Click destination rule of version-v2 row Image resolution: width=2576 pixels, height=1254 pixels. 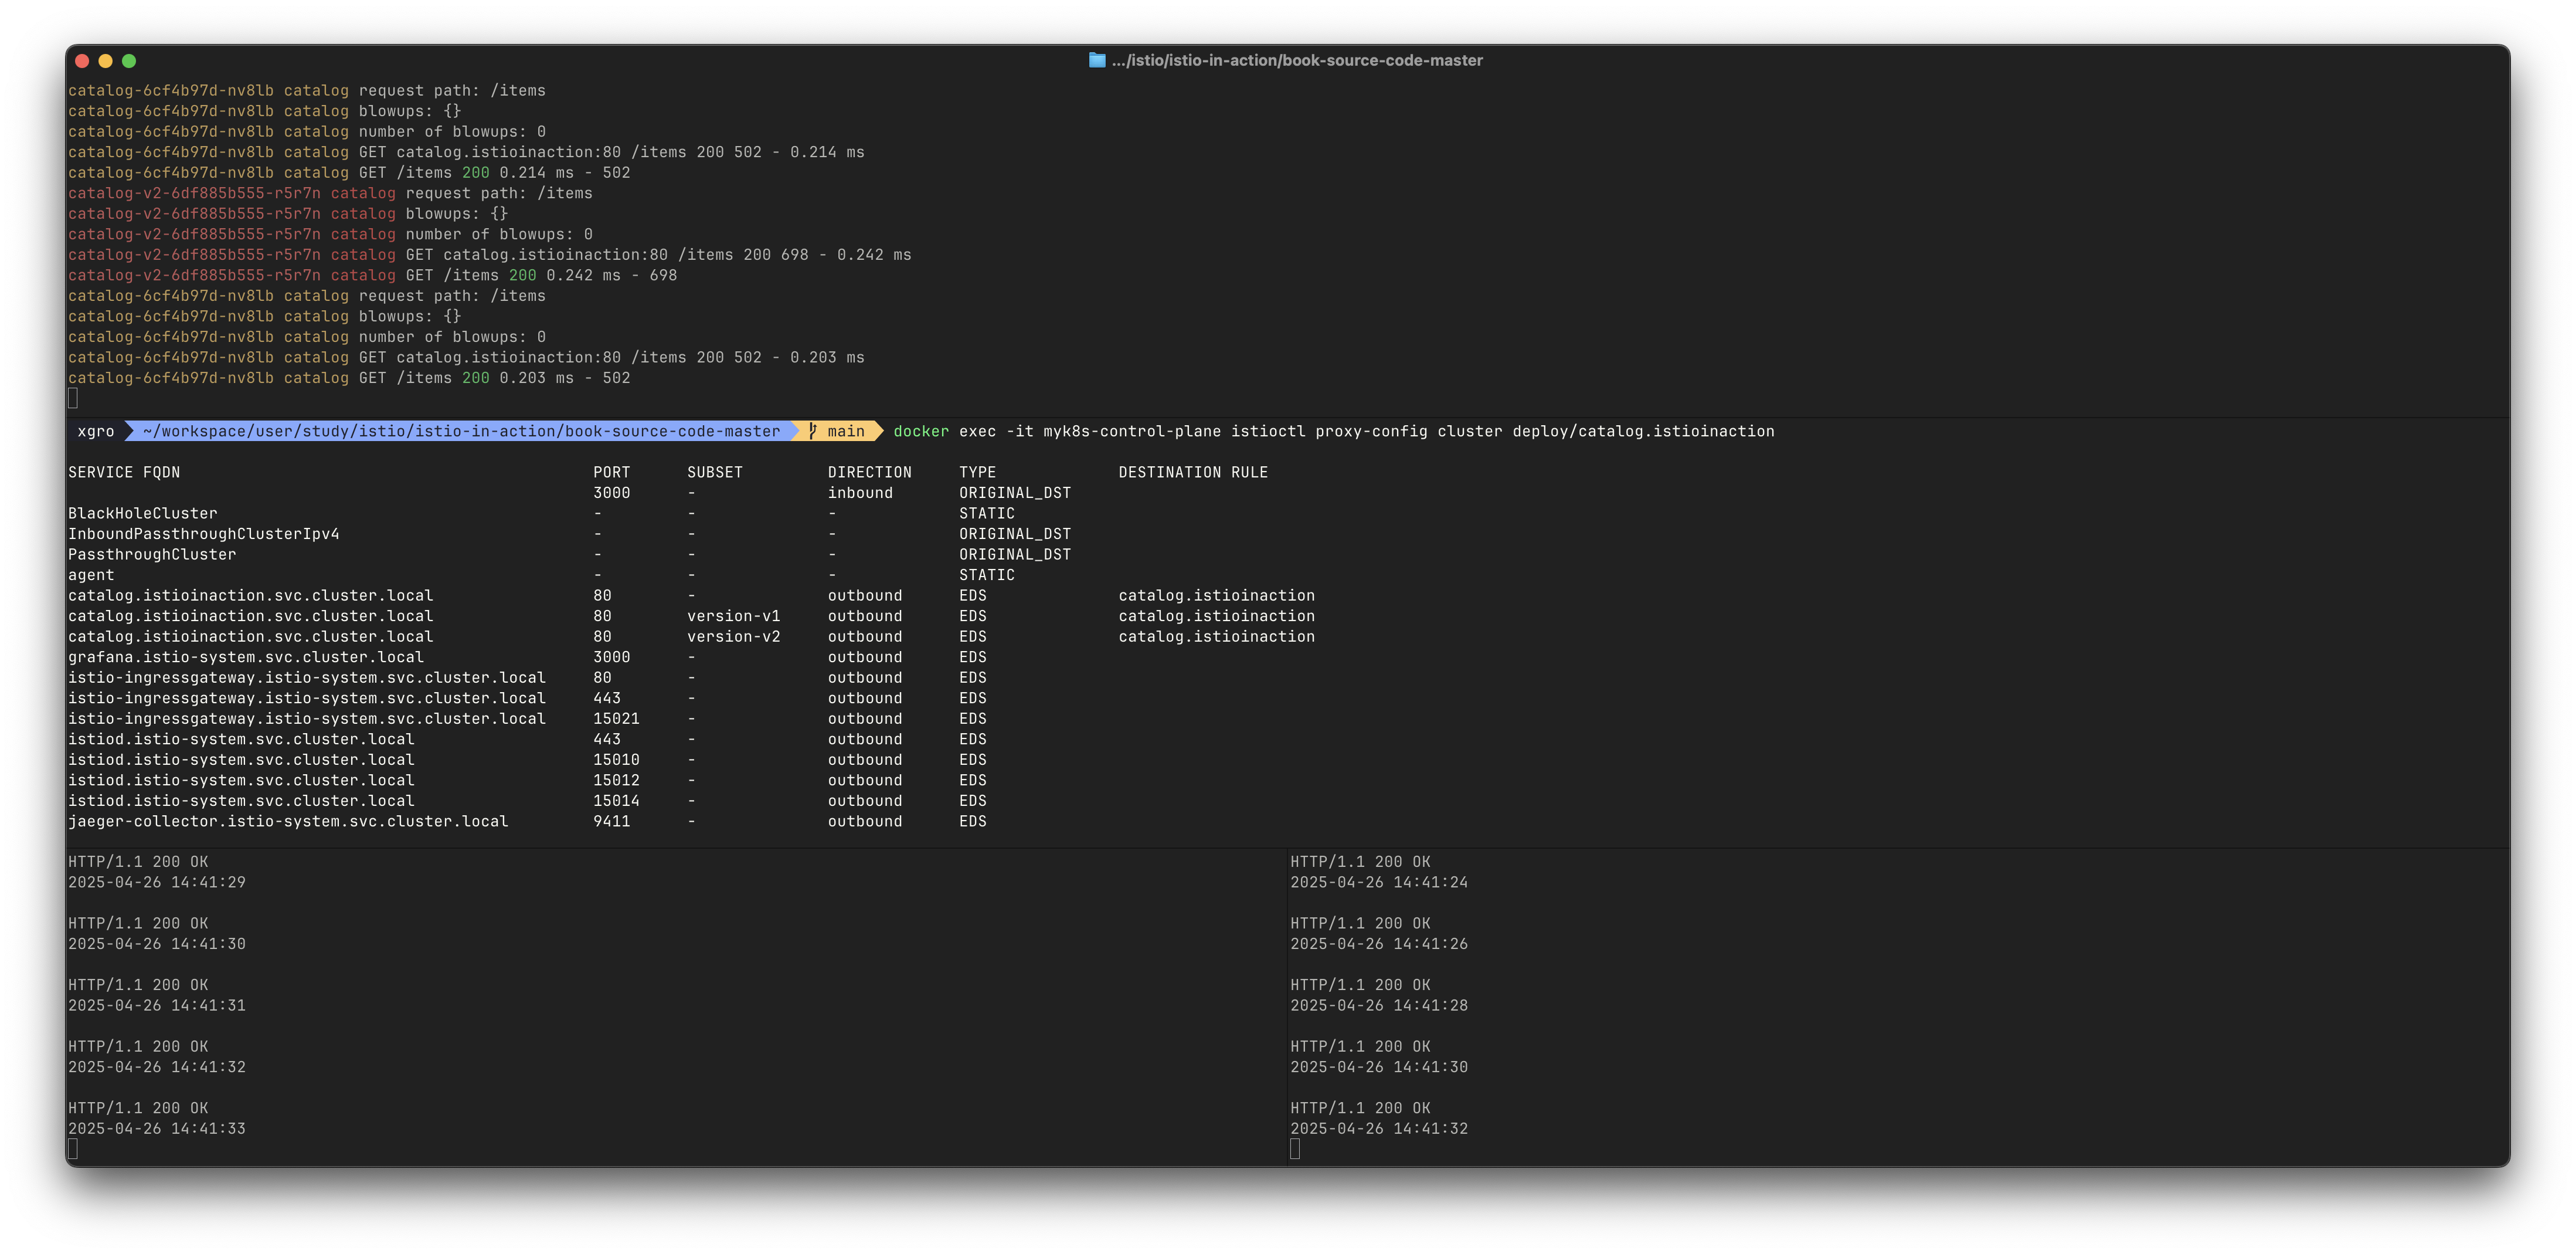(x=1217, y=636)
